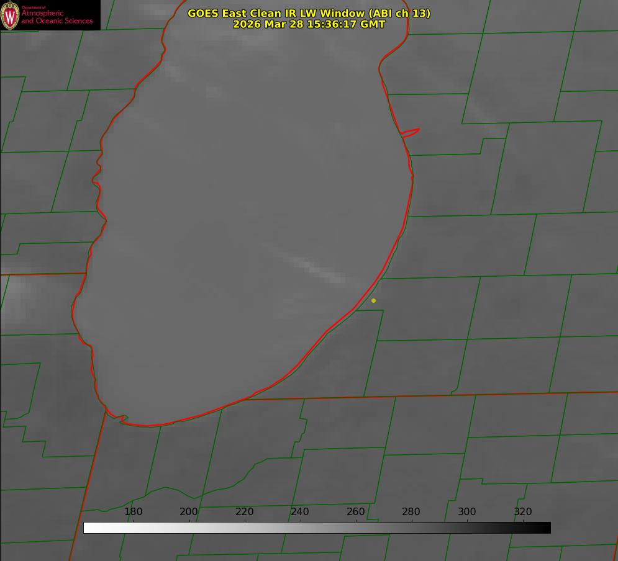
Task: Click the Atmospheric and Oceanic Sciences text
Action: coord(57,17)
